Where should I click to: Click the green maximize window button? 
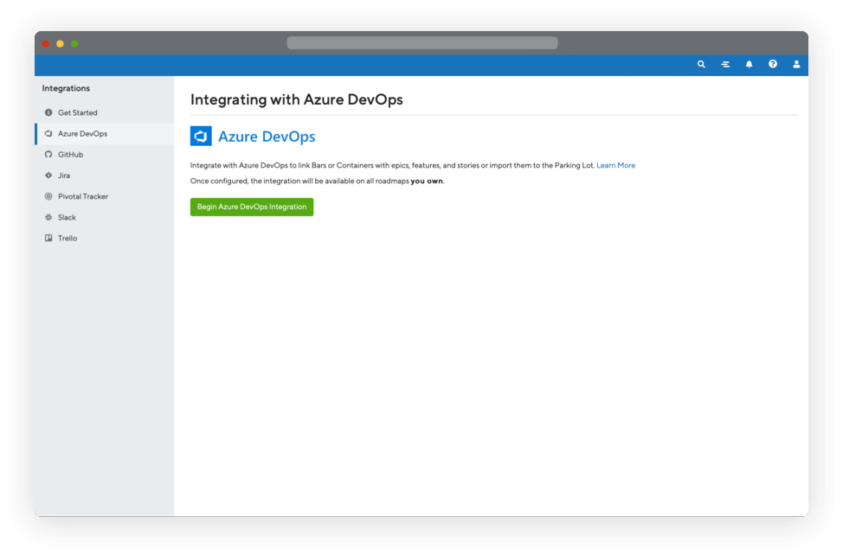click(74, 44)
